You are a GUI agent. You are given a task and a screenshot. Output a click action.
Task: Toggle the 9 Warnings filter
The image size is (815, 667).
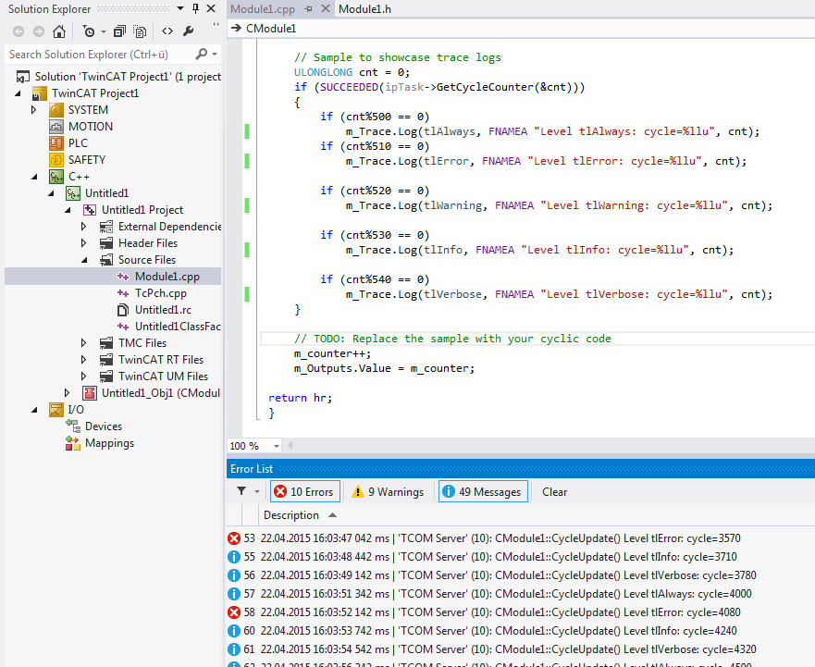pos(388,491)
